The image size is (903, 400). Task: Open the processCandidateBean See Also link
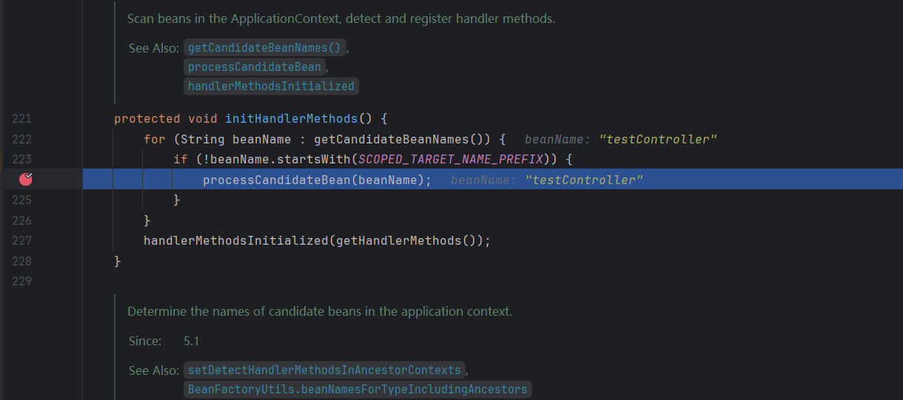pos(254,67)
